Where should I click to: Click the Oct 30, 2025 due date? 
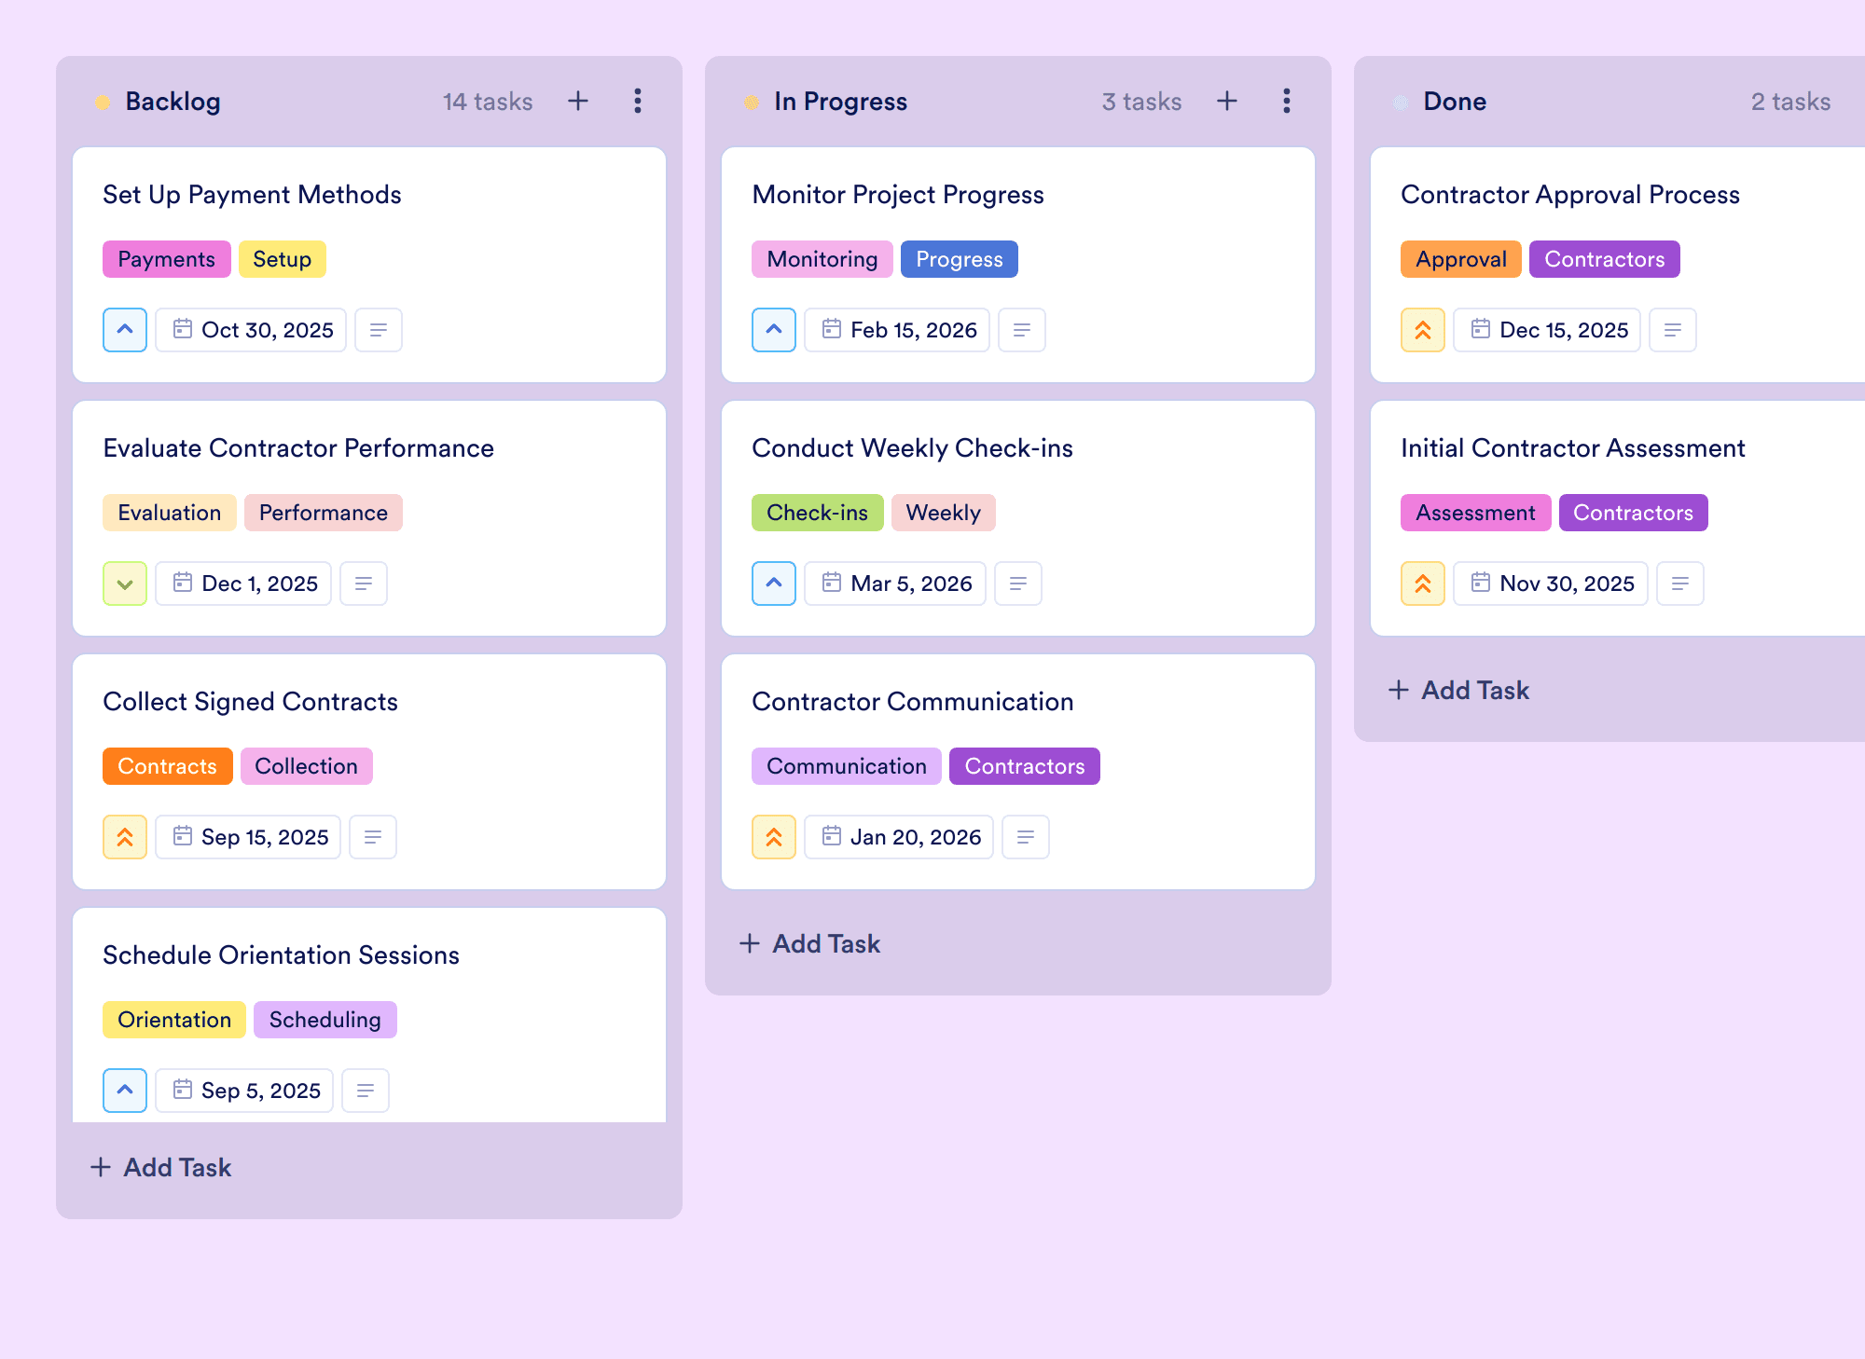[252, 330]
